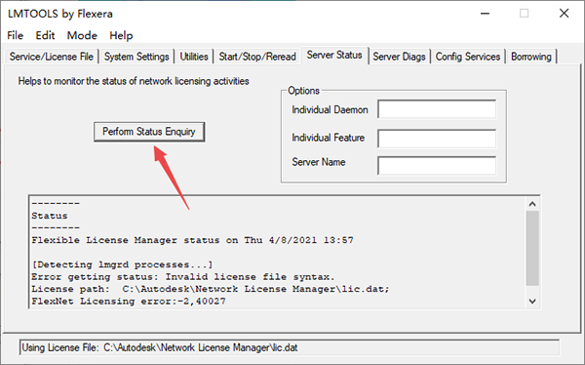Click the Perform Status Enquiry button

pyautogui.click(x=149, y=132)
